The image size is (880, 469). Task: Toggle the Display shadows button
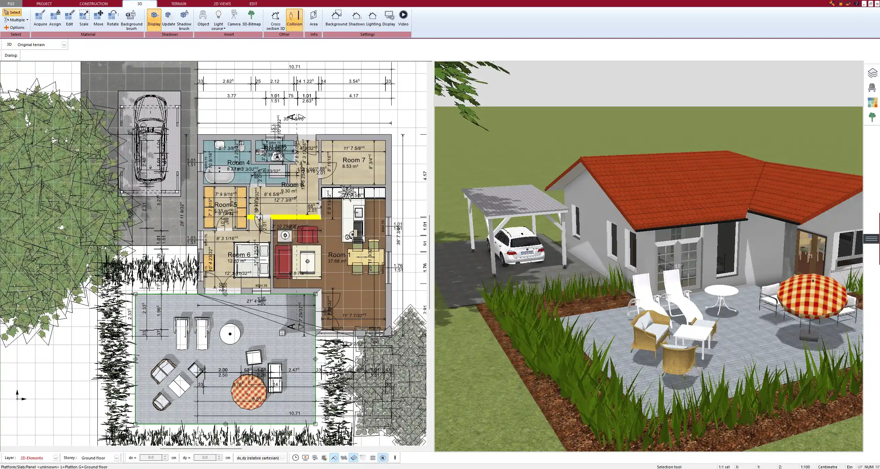[154, 20]
